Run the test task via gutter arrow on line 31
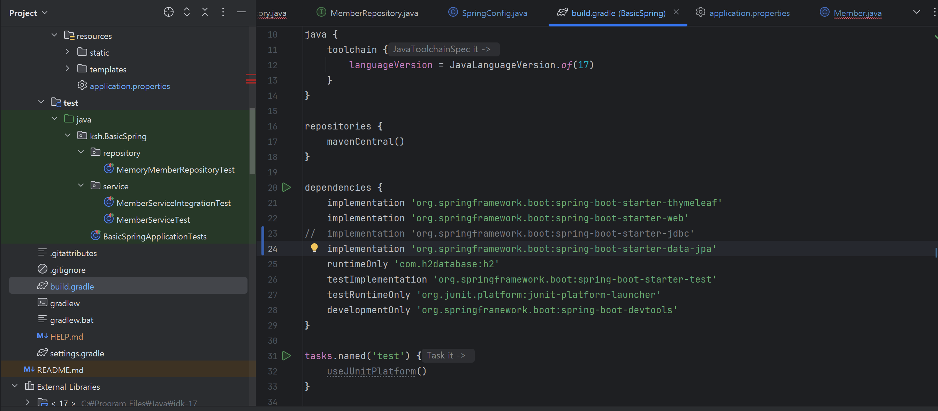The height and width of the screenshot is (411, 938). [x=287, y=356]
